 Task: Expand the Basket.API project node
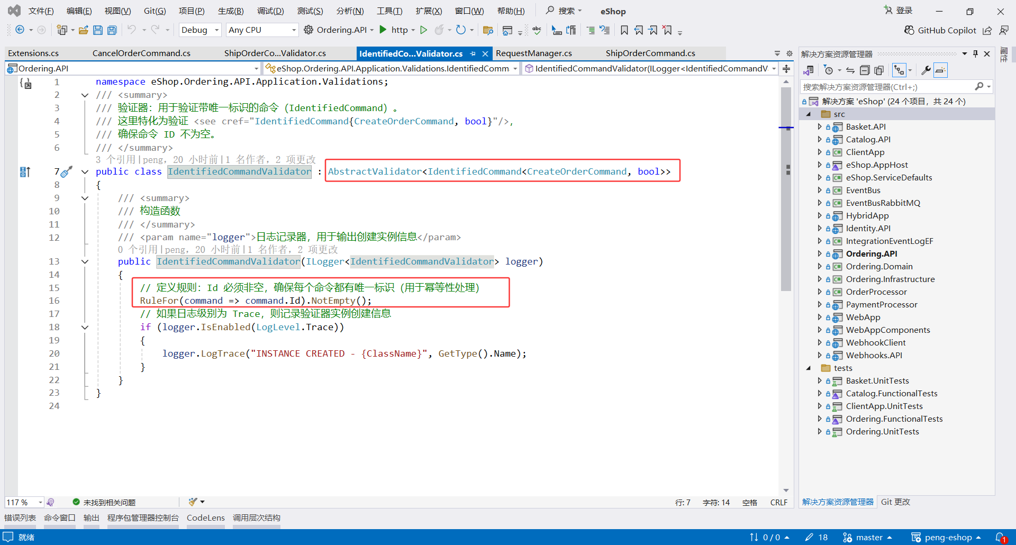[x=819, y=126]
